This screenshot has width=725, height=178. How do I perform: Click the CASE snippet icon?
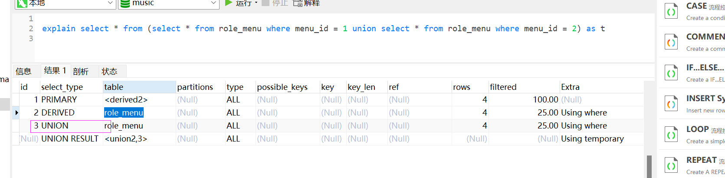tap(671, 12)
